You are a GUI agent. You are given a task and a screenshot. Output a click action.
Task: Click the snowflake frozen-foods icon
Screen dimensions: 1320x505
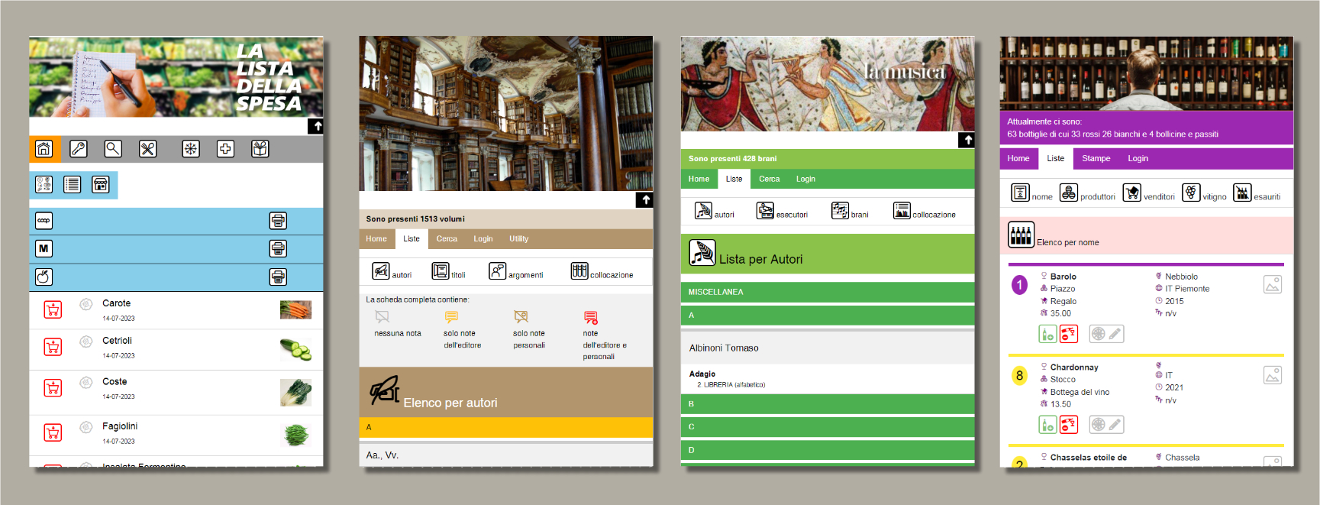(x=190, y=149)
